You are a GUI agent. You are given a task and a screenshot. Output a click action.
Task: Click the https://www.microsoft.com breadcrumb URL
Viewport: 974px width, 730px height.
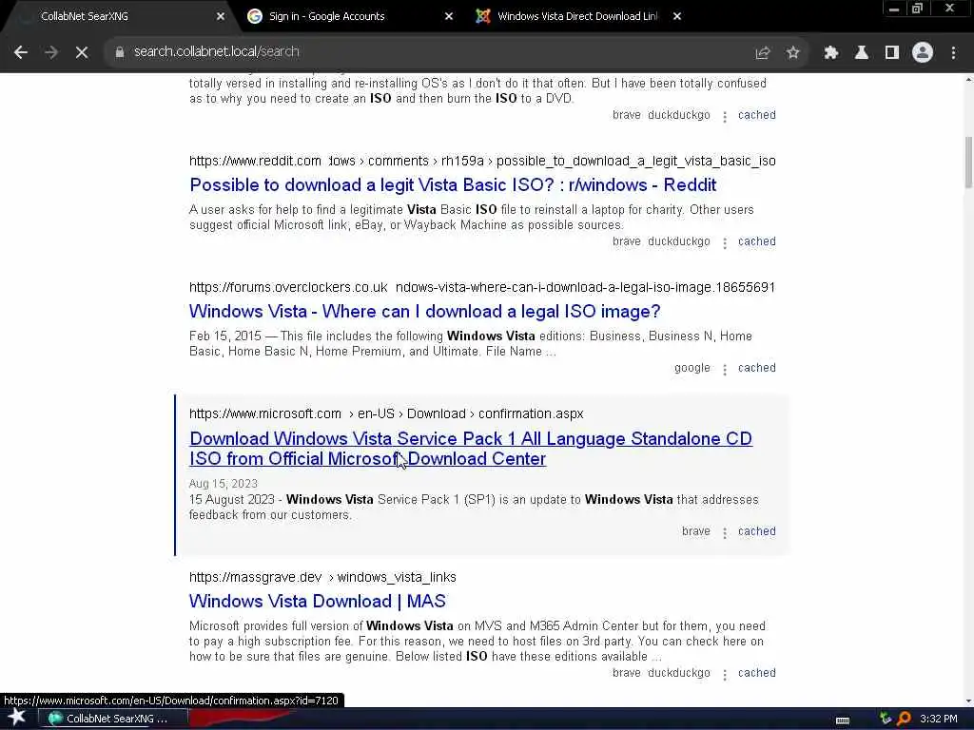pyautogui.click(x=265, y=413)
